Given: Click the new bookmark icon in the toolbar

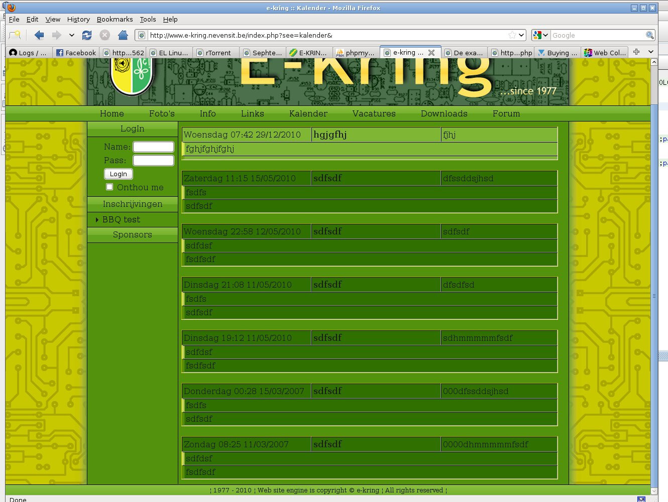Looking at the screenshot, I should (15, 35).
